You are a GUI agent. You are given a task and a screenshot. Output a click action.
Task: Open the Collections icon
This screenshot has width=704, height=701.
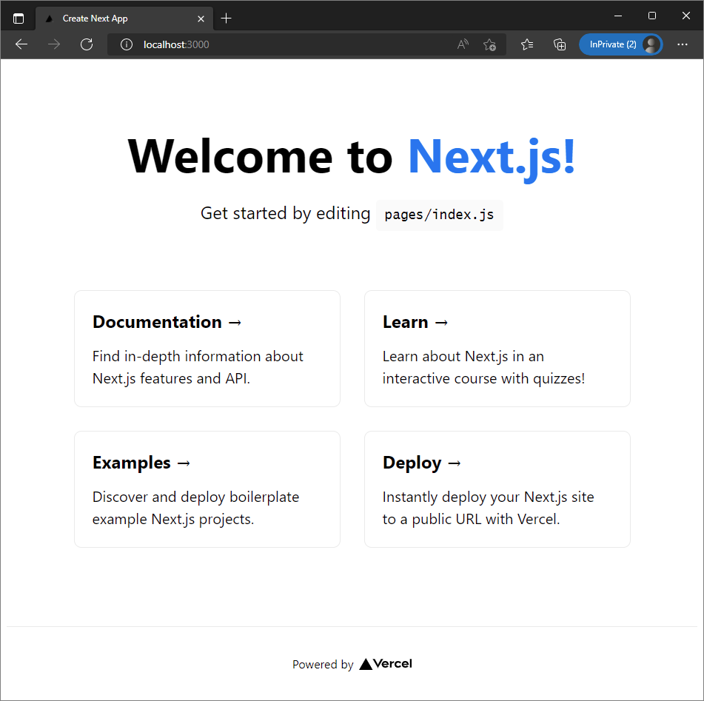[x=560, y=44]
